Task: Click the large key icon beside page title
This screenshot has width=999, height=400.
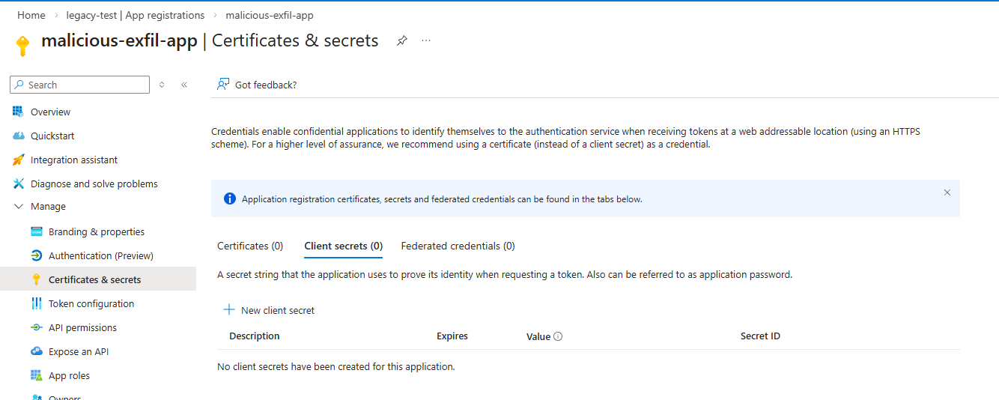Action: tap(22, 46)
